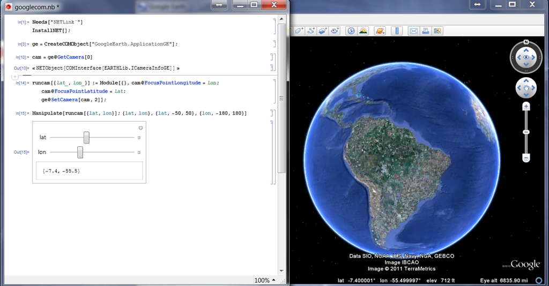The image size is (549, 286).
Task: Click the Look up arrow on the eye joystick
Action: [526, 50]
